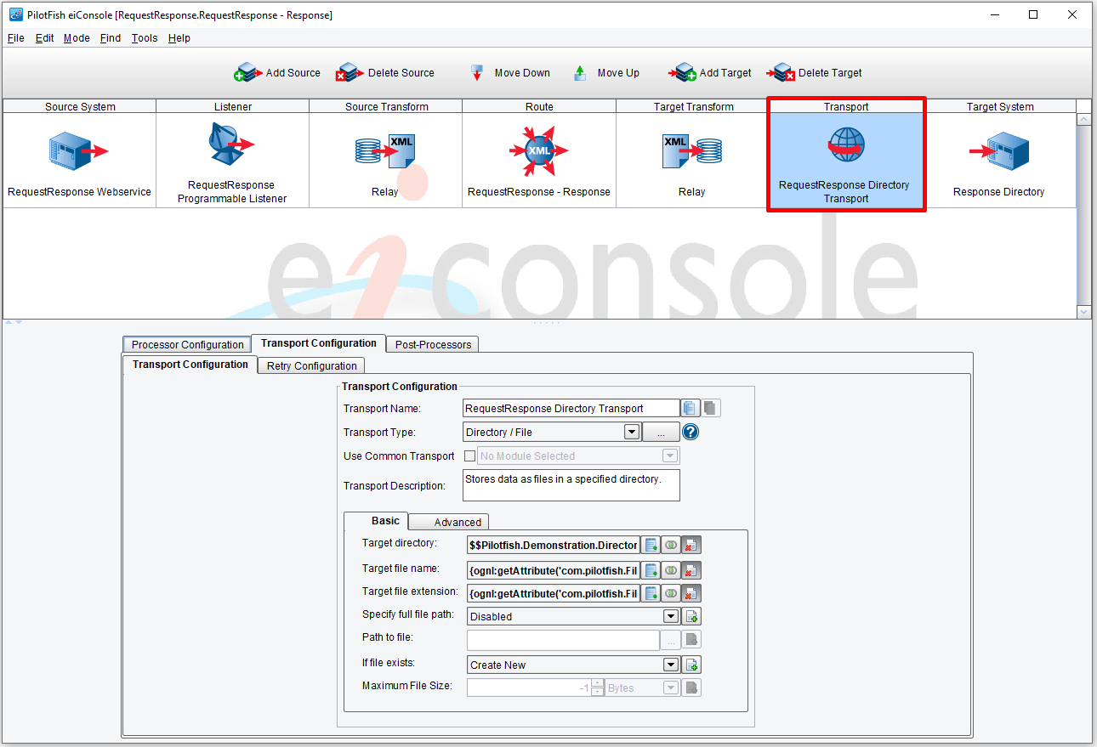
Task: Select the Transport Configuration sub-tab beside Retry Configuration
Action: click(x=190, y=364)
